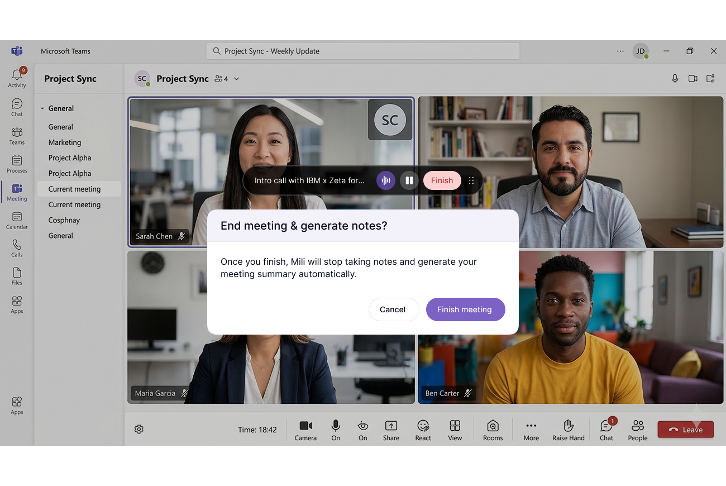
Task: Toggle the microphone icon in meeting header
Action: point(675,79)
